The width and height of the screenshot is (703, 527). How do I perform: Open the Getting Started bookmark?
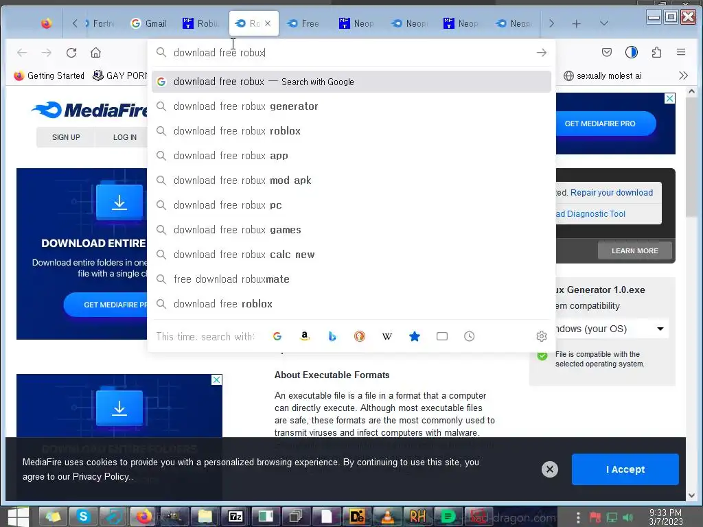click(x=49, y=75)
